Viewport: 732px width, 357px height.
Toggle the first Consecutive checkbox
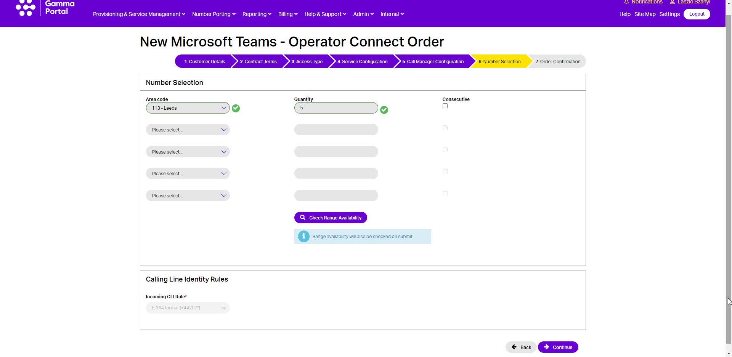point(445,106)
